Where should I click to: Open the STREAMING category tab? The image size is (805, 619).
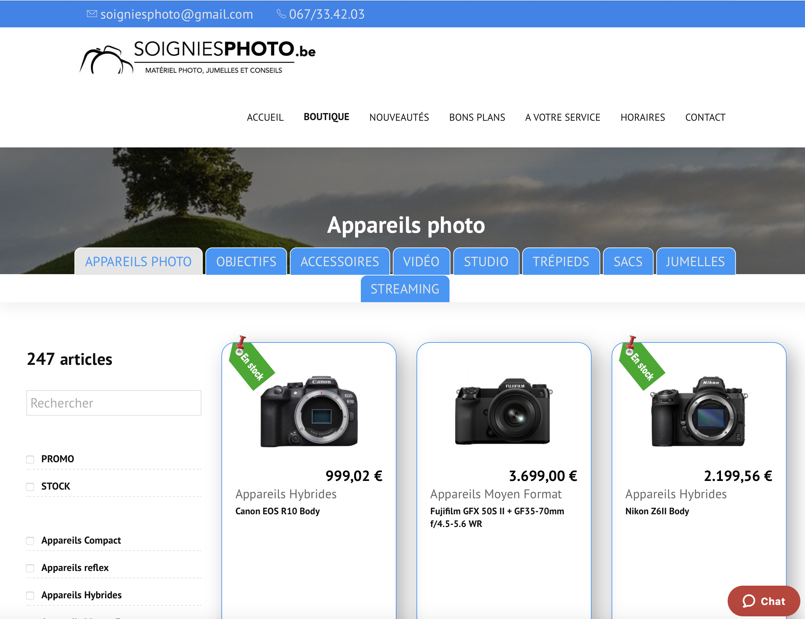click(405, 289)
